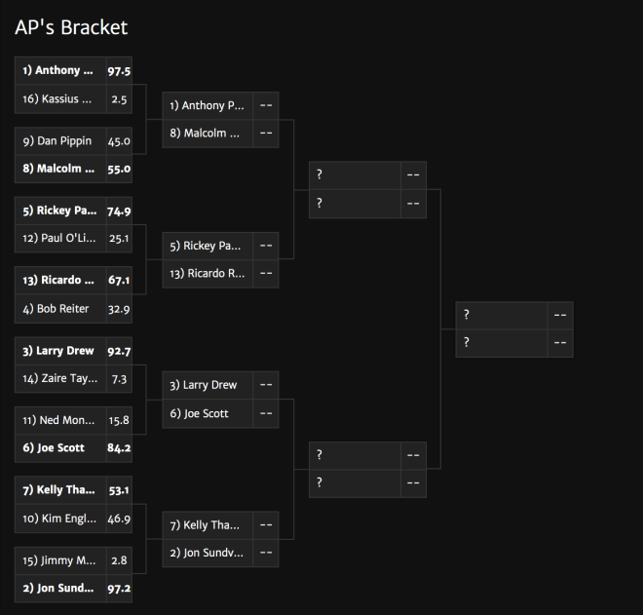Click 4) Bob Reiter entry

pos(73,309)
